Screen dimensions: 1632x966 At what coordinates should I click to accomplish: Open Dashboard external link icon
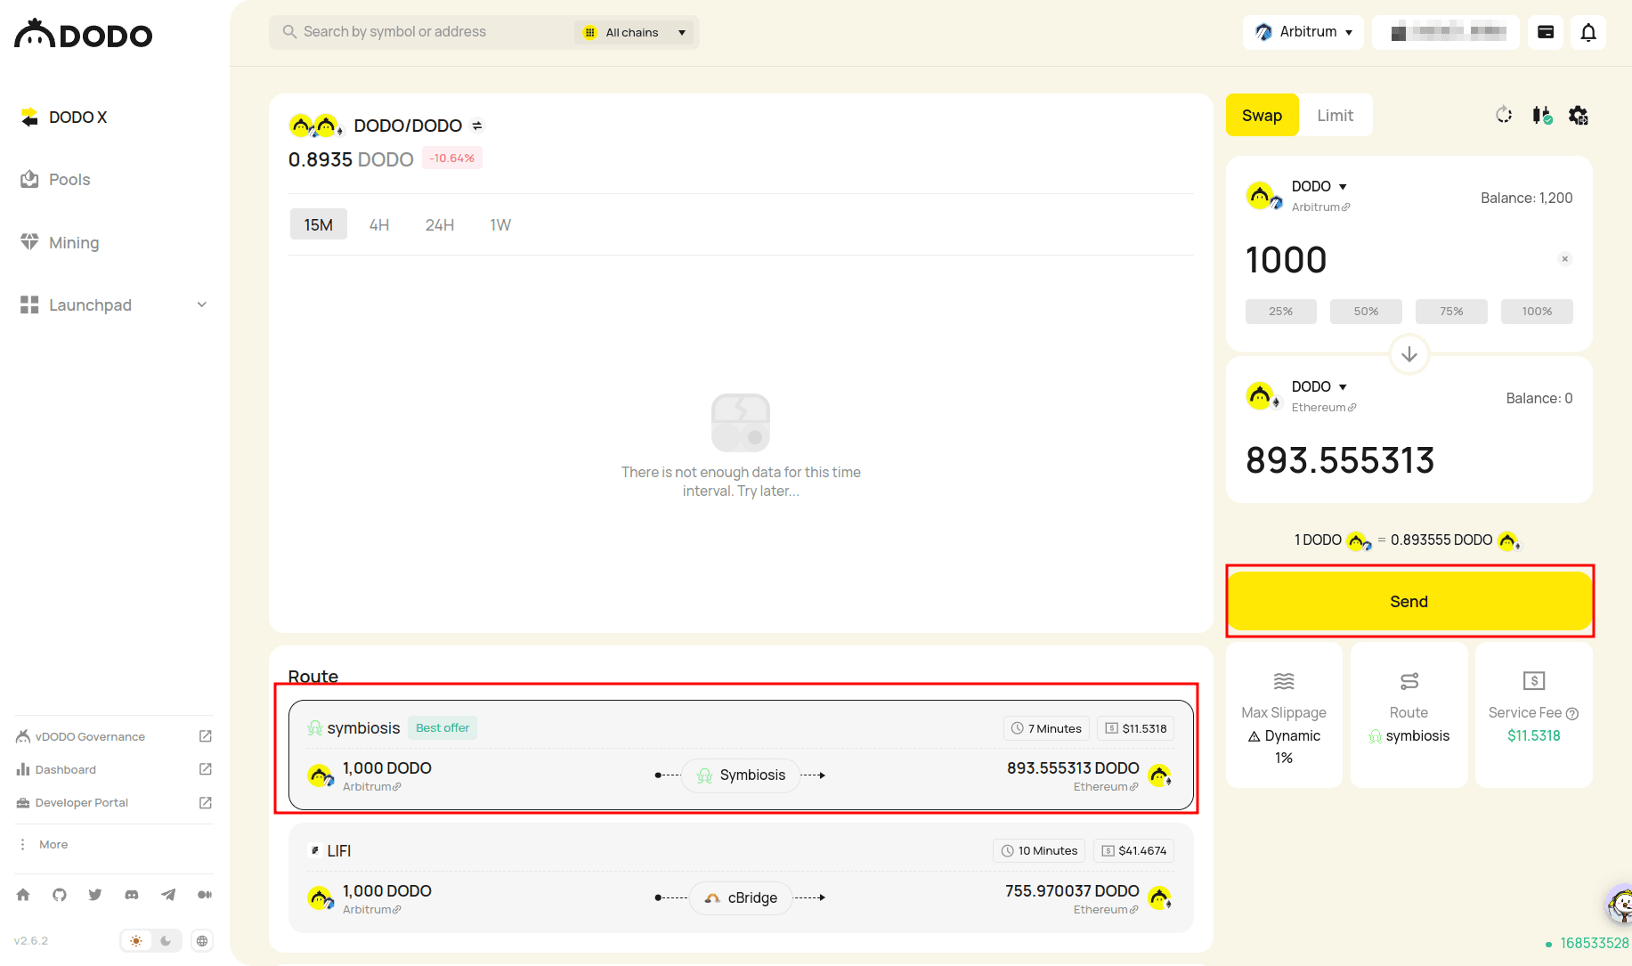pyautogui.click(x=206, y=769)
